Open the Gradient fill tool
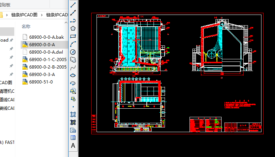This screenshot has width=275, height=157. [x=73, y=122]
